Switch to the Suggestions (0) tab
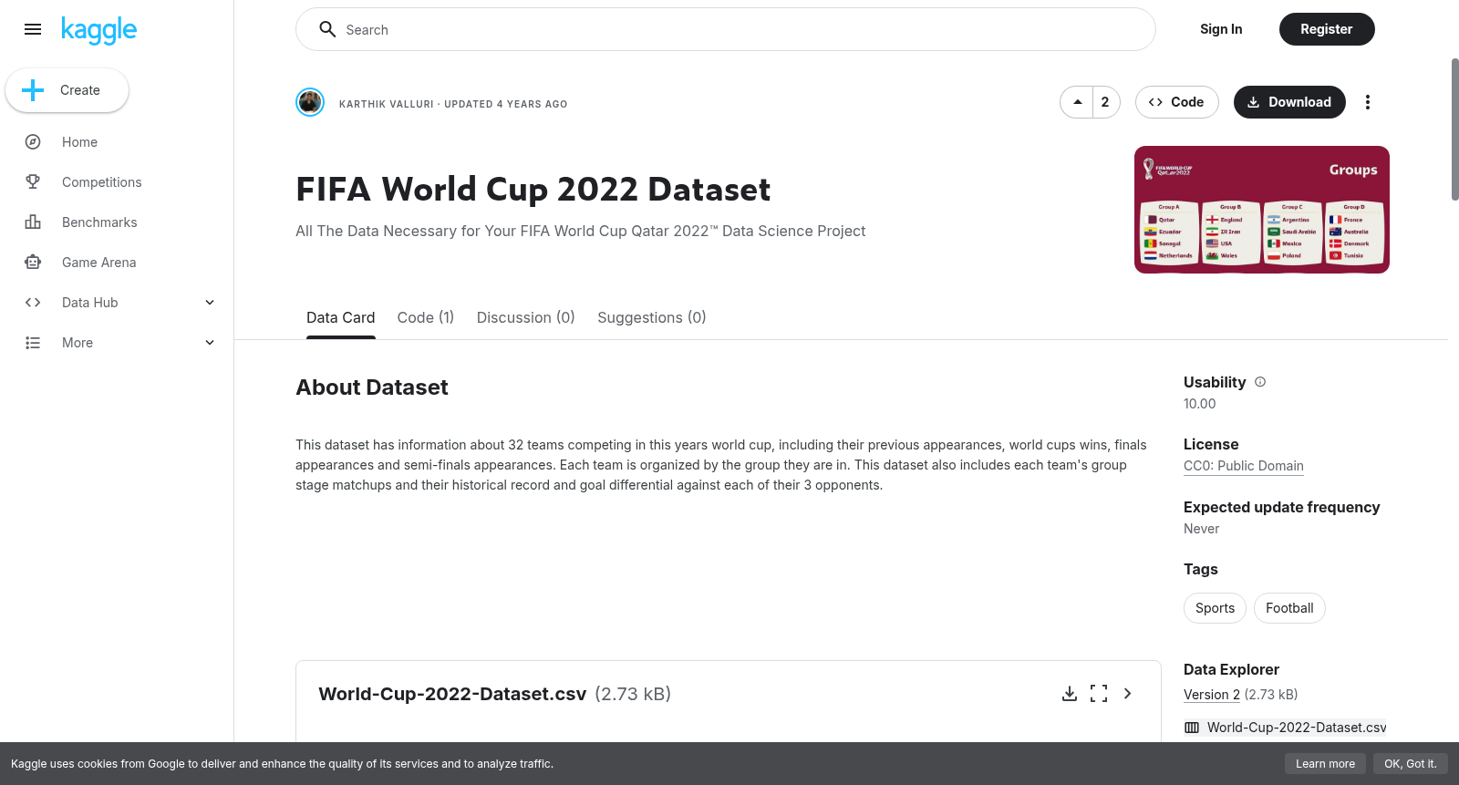This screenshot has width=1459, height=785. click(652, 317)
